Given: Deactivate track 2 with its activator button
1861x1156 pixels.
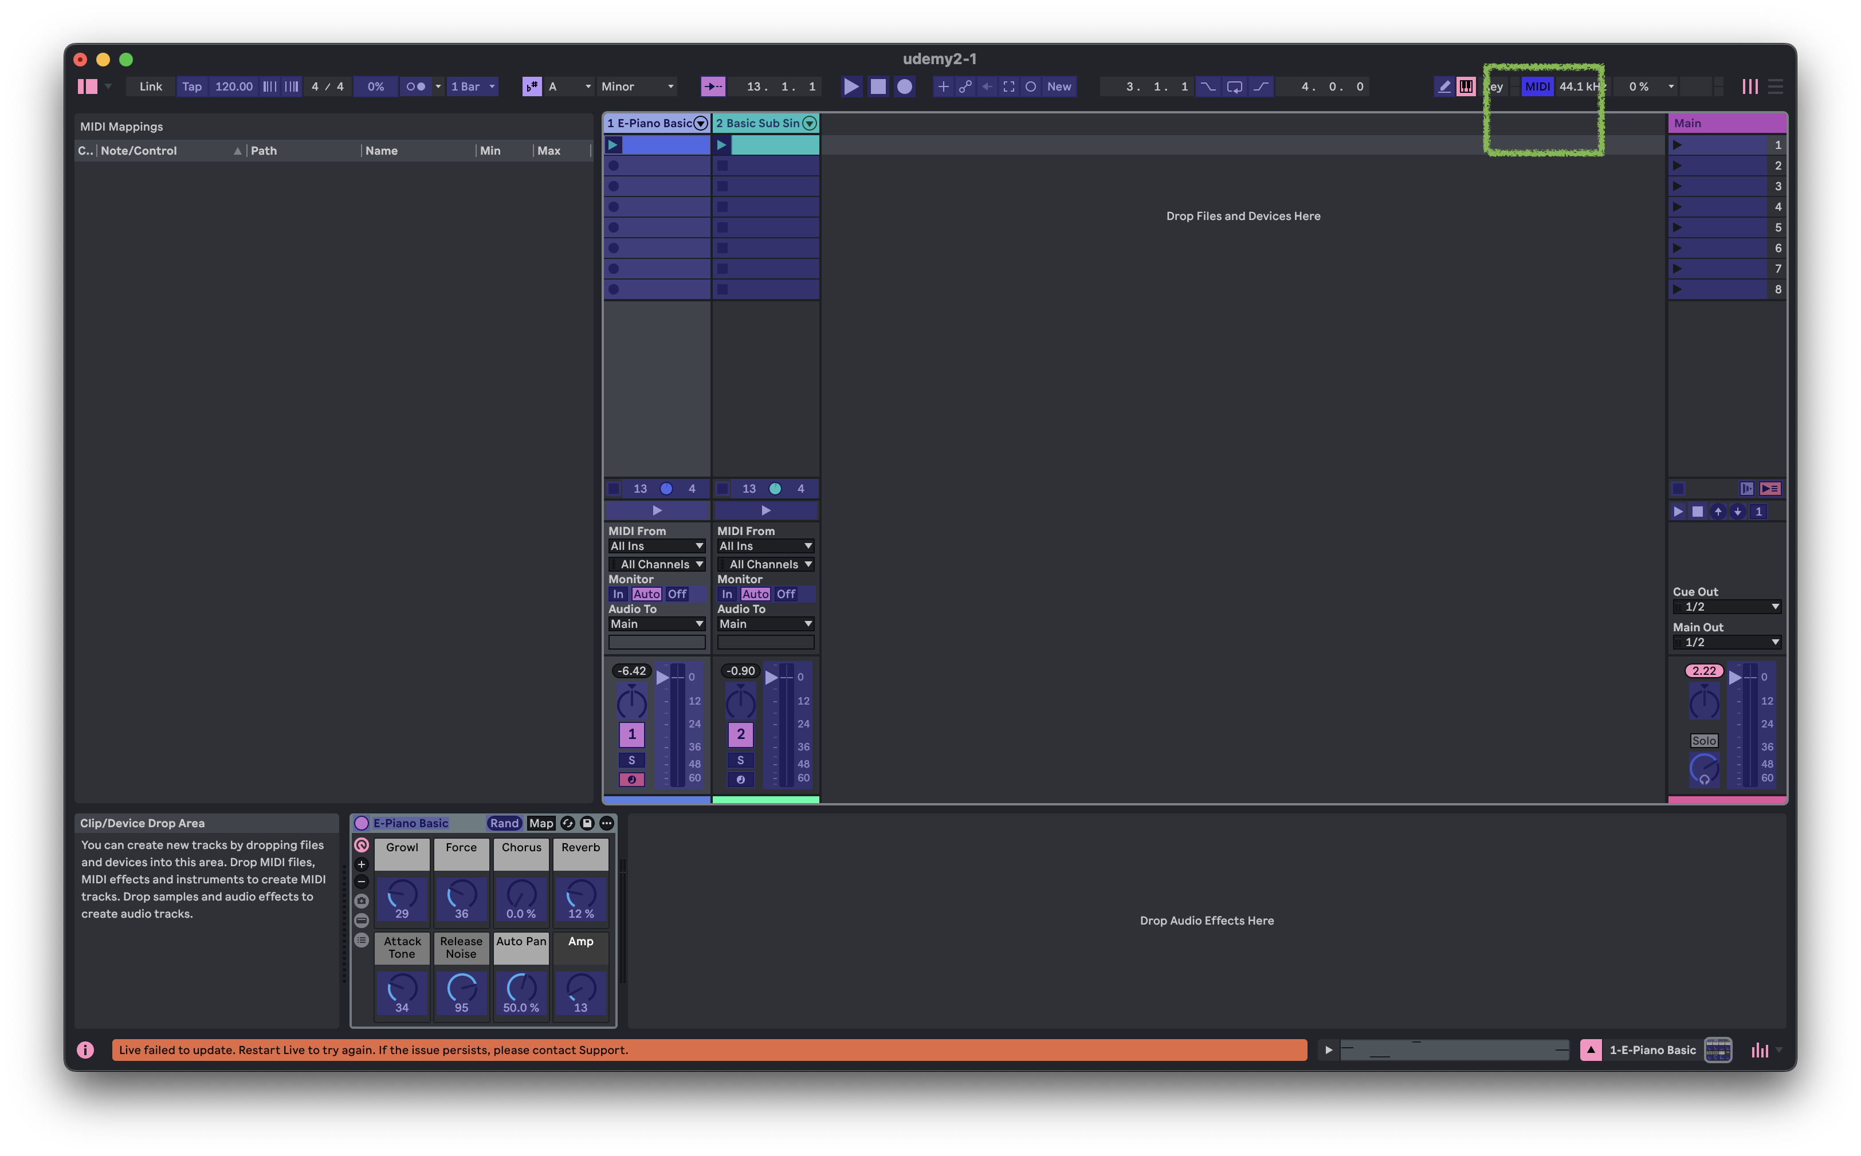Looking at the screenshot, I should click(740, 734).
